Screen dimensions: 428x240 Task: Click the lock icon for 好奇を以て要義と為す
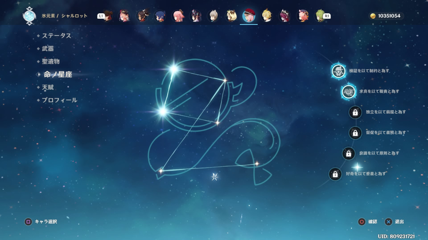(335, 174)
